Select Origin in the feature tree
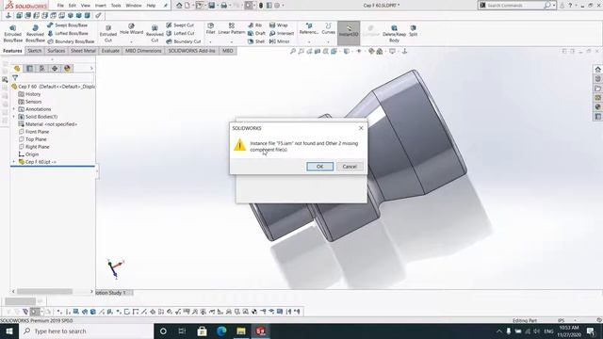603x339 pixels. [29, 154]
